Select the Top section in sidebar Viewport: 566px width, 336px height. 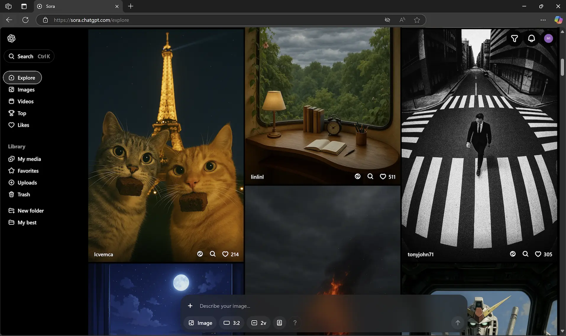[21, 113]
